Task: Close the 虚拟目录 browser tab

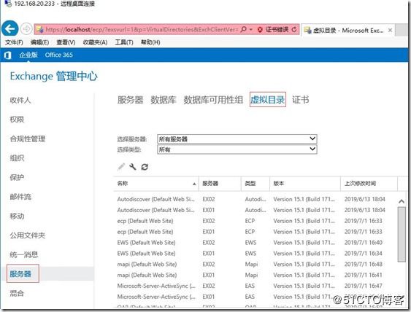Action: coord(390,30)
